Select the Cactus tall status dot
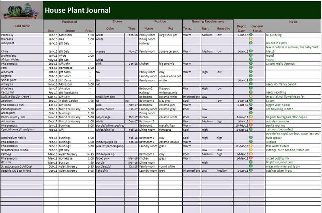This screenshot has height=213, width=322. click(251, 92)
